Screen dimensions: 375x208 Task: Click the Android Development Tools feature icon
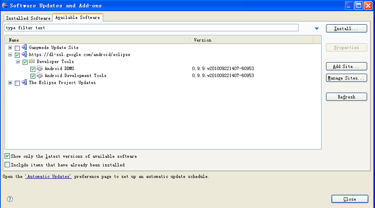click(40, 75)
